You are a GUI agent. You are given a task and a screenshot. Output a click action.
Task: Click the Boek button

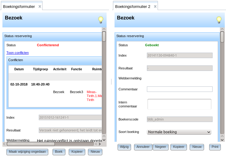pos(59,152)
